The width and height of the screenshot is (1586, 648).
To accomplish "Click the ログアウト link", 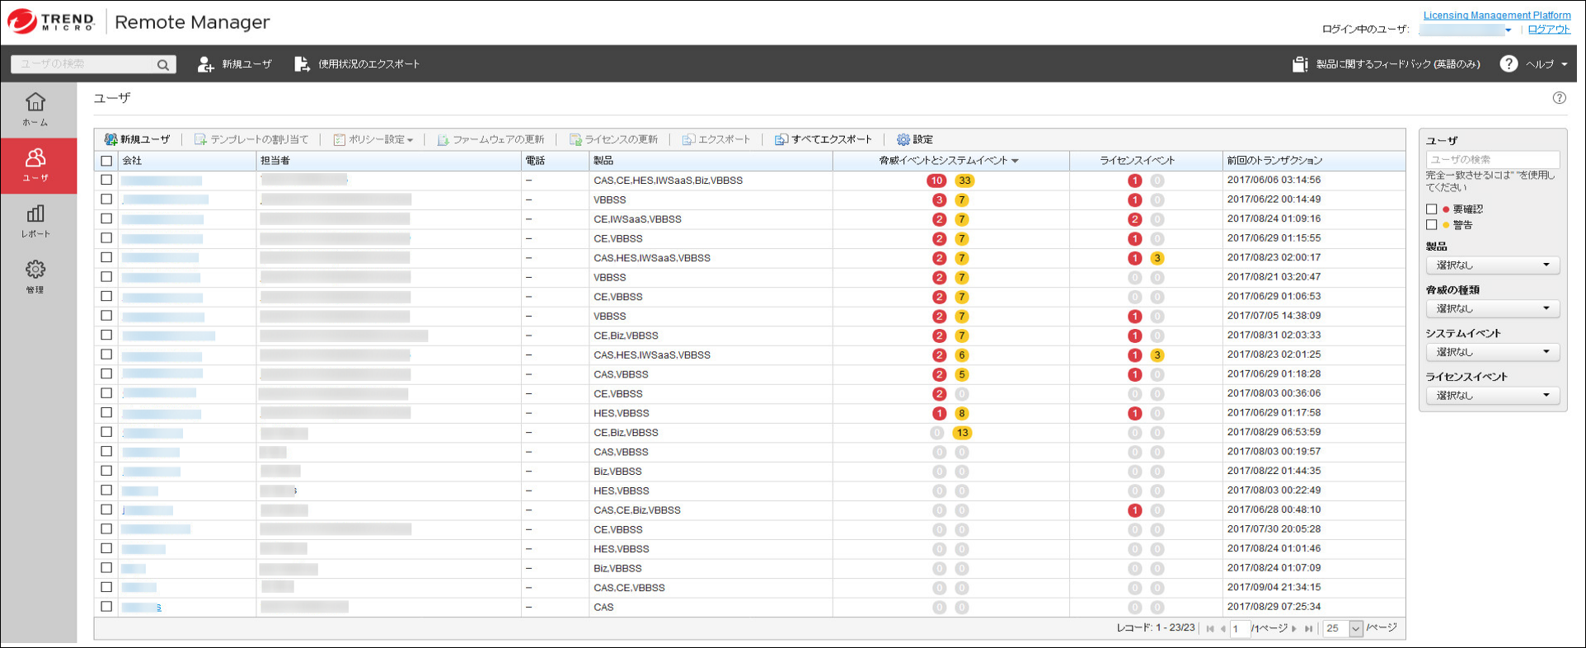I will coord(1548,29).
